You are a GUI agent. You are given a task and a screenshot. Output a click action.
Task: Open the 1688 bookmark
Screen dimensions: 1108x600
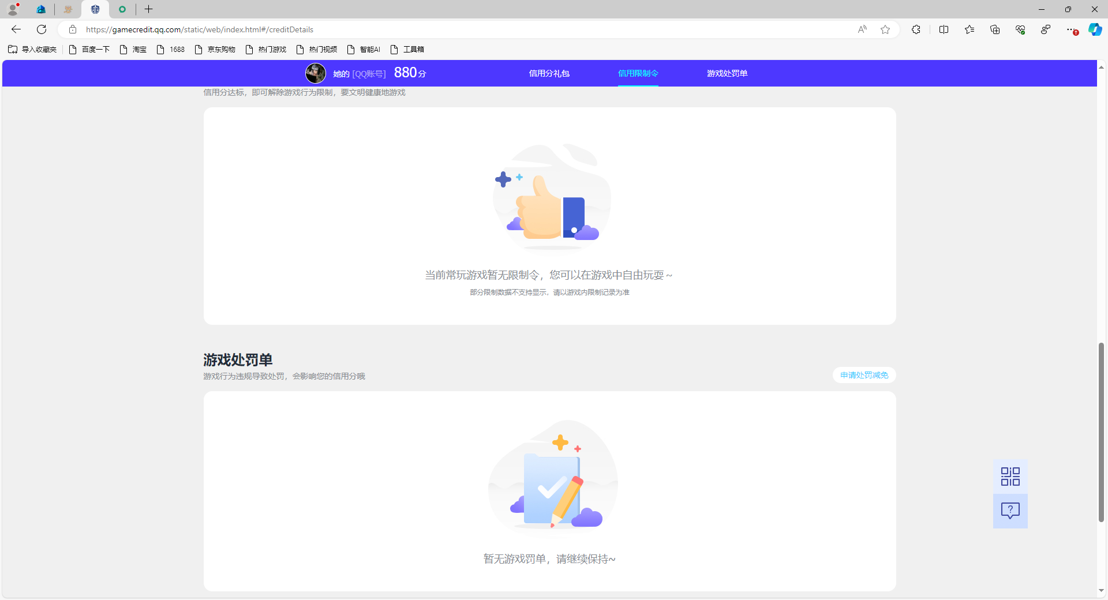click(x=171, y=50)
